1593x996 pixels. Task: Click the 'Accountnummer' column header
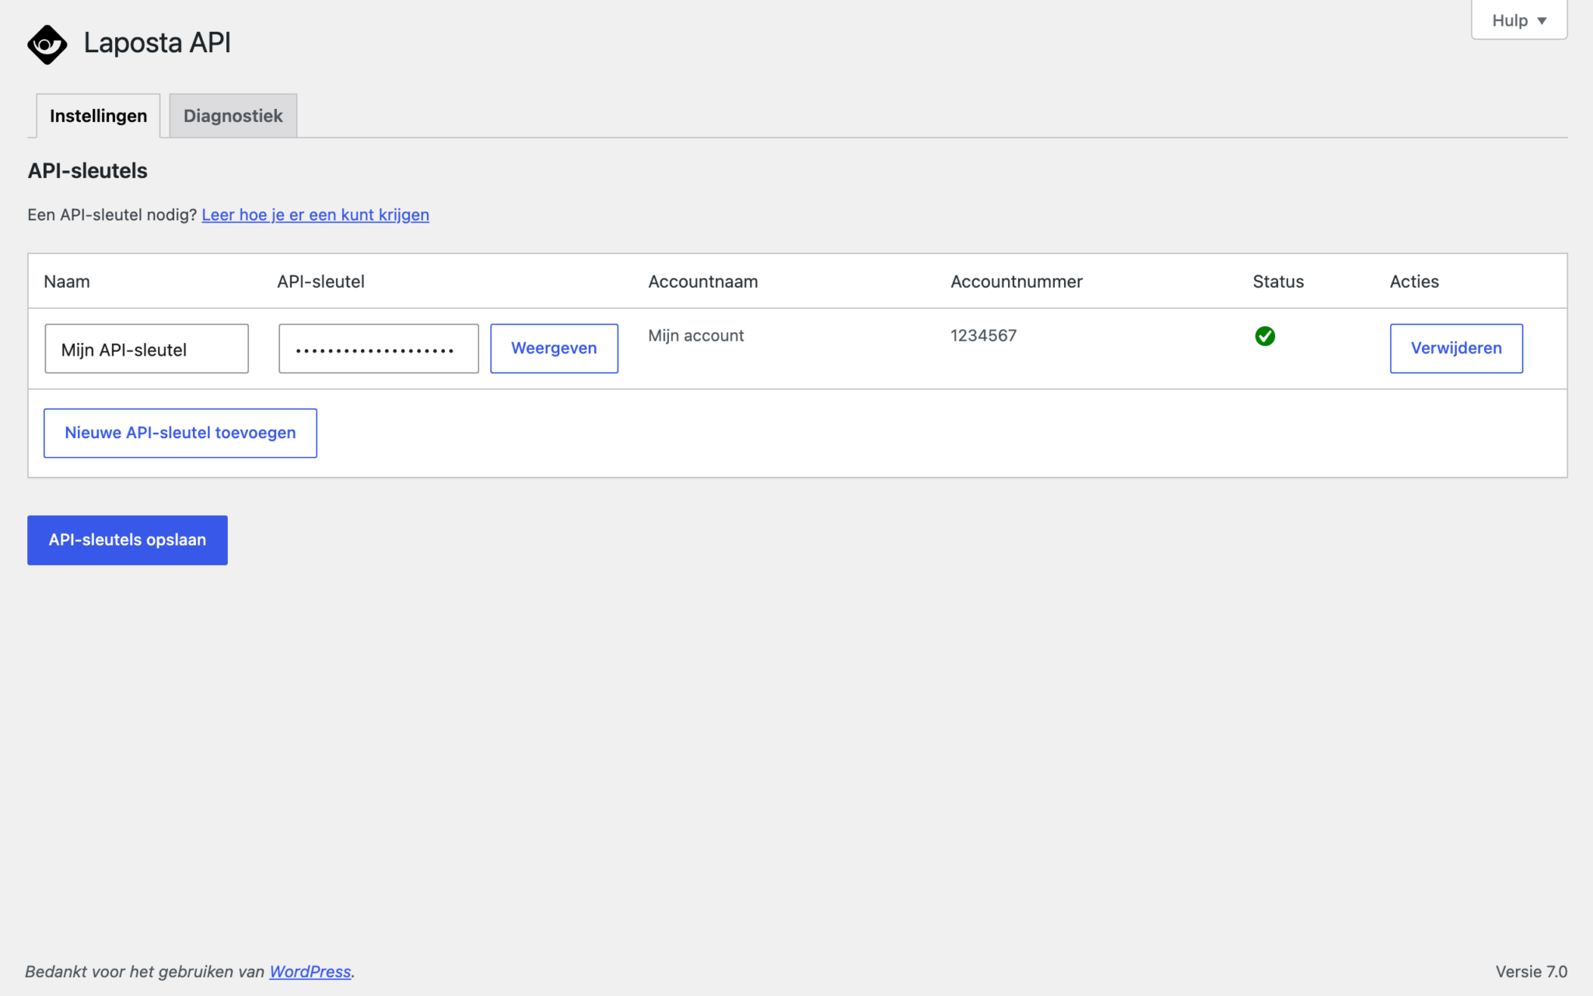1016,282
